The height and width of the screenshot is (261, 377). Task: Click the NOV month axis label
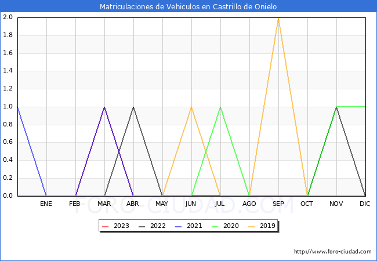coord(336,204)
